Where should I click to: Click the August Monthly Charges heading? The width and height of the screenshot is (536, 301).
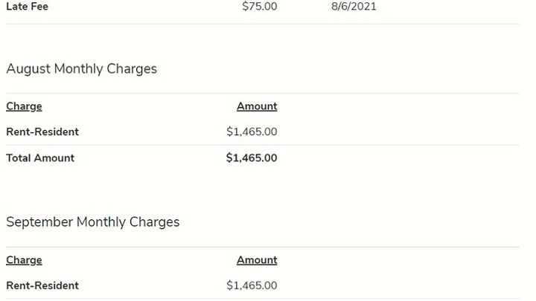click(81, 69)
